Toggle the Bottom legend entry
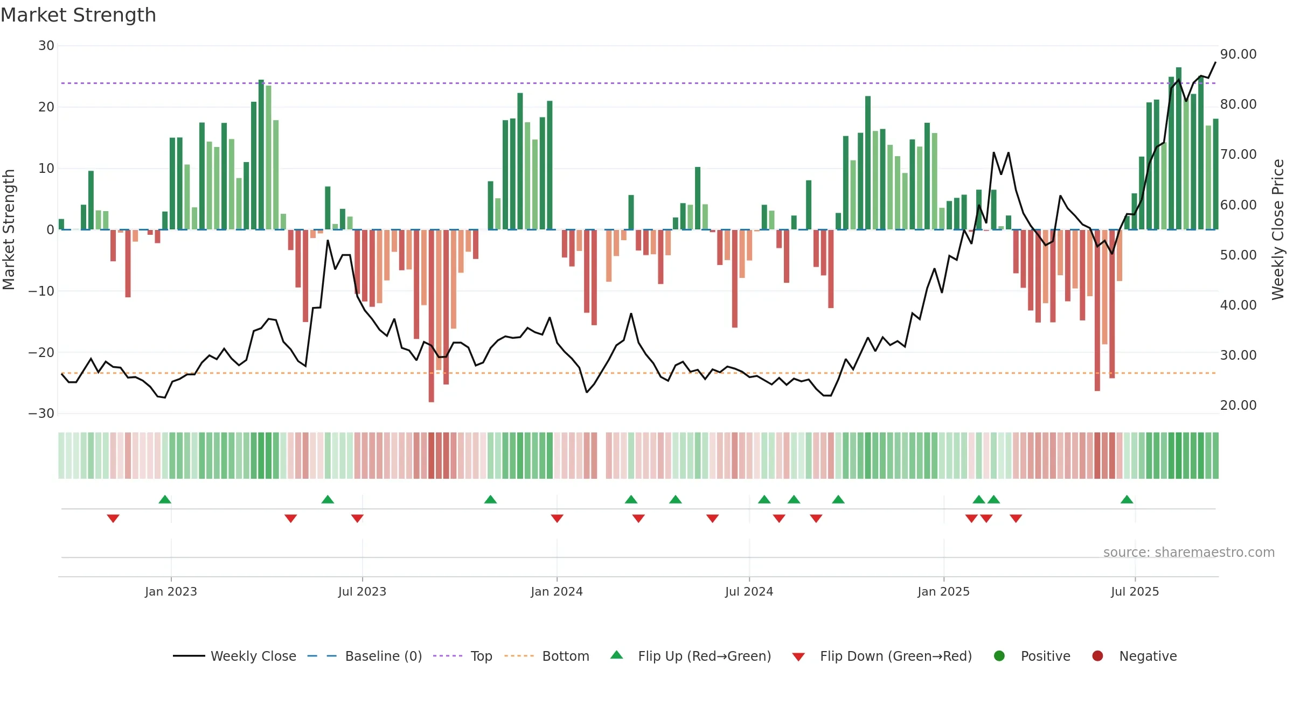This screenshot has width=1293, height=727. (547, 656)
